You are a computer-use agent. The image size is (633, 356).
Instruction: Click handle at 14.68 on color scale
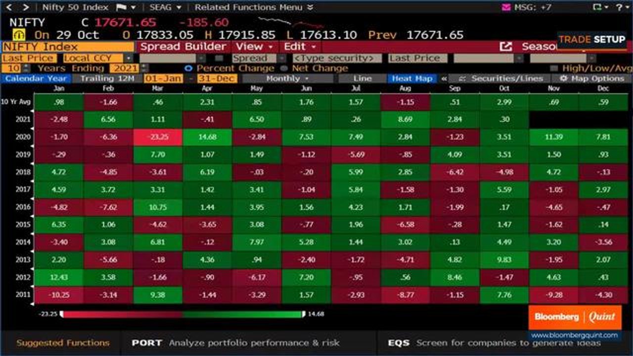point(304,314)
